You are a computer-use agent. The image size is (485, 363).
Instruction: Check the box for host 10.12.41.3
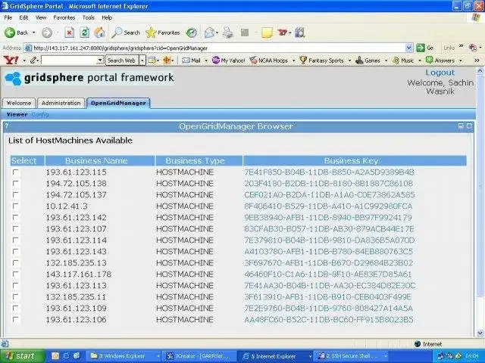(15, 206)
